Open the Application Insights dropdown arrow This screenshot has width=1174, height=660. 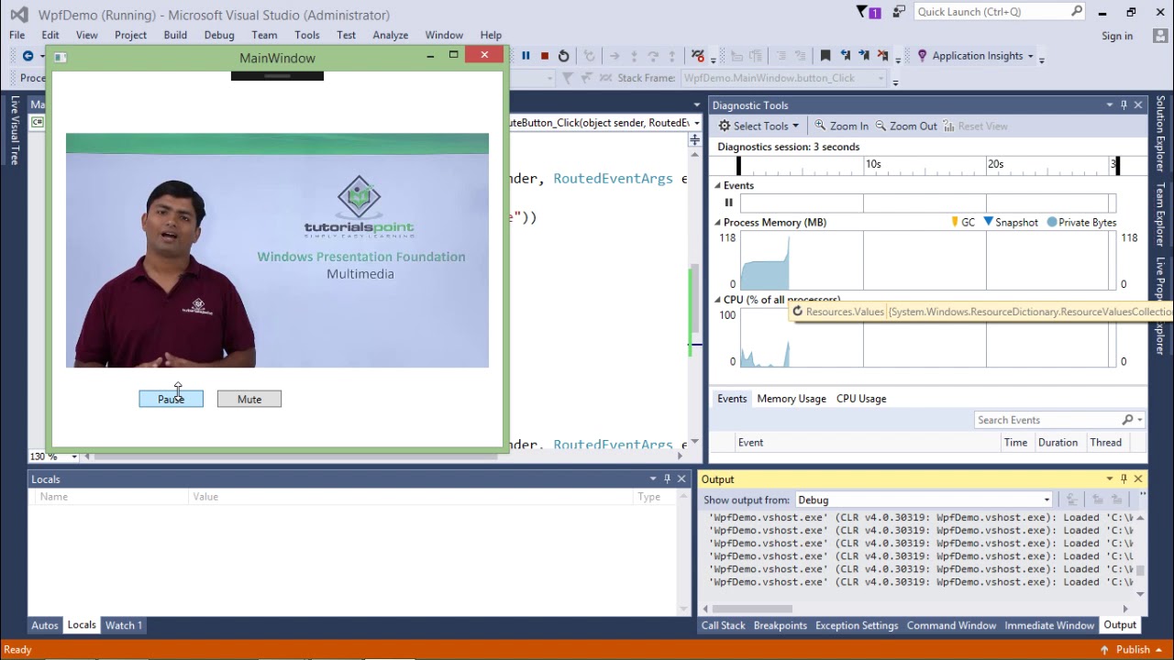pos(1030,57)
